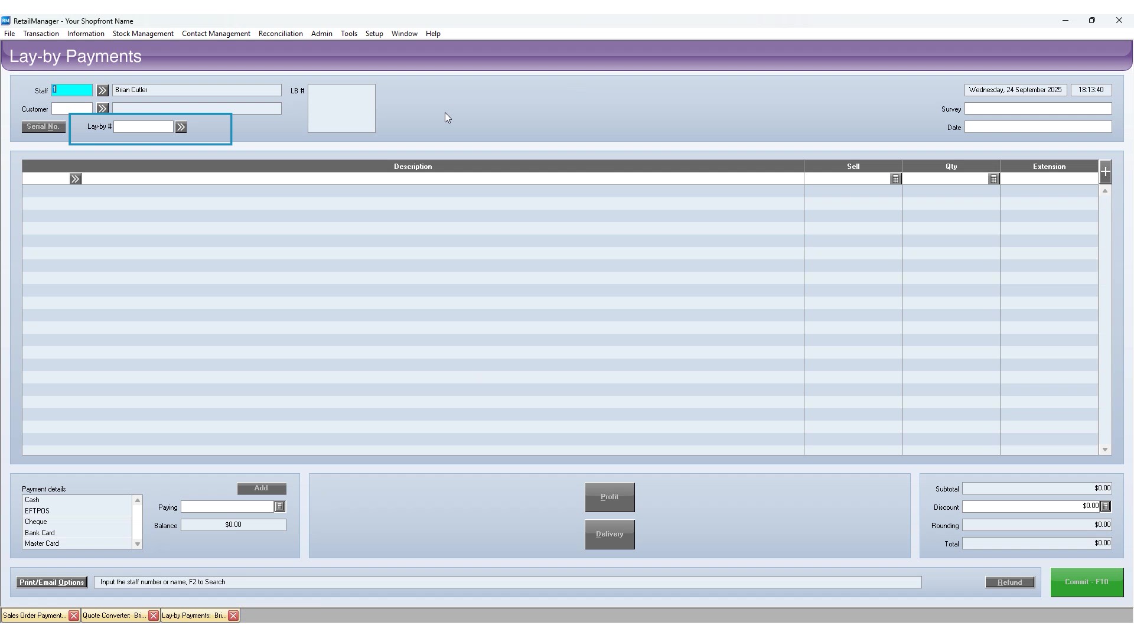
Task: Click the Staff search double-arrow icon
Action: click(102, 90)
